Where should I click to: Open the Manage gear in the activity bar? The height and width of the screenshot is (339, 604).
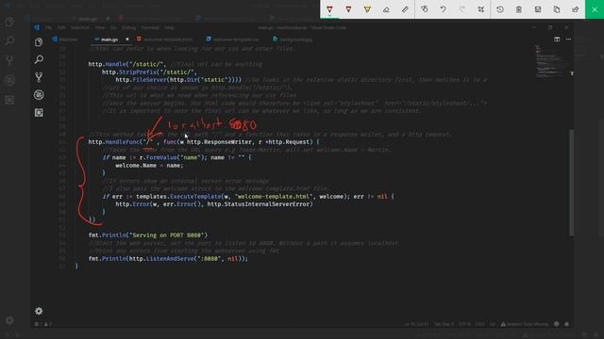coord(39,311)
